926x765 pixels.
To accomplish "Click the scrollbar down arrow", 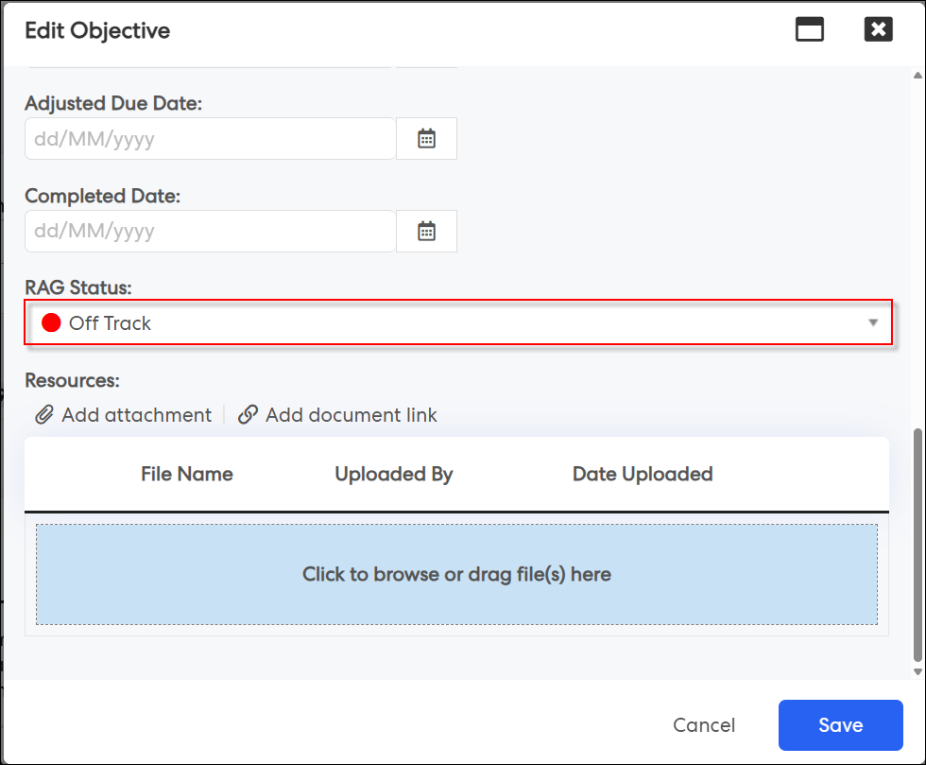I will coord(917,671).
